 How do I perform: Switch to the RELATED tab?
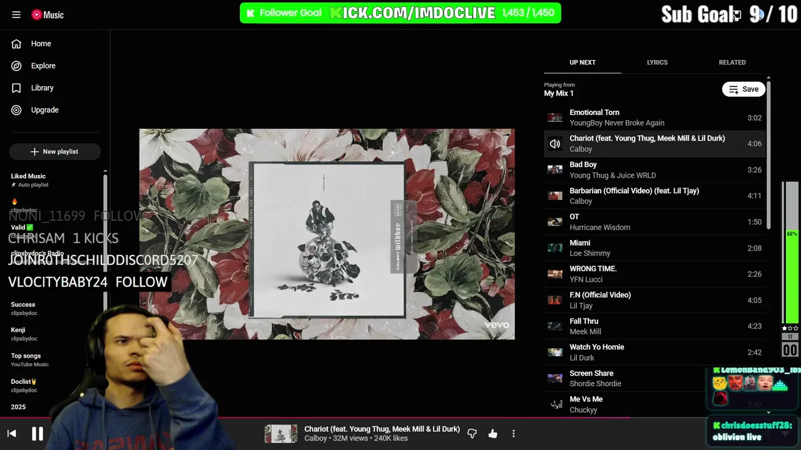tap(732, 62)
